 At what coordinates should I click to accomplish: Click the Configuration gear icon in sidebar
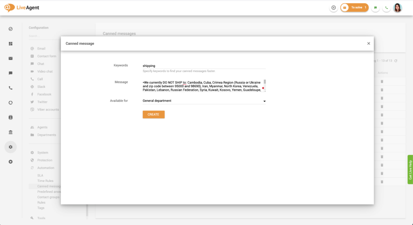coord(10,147)
